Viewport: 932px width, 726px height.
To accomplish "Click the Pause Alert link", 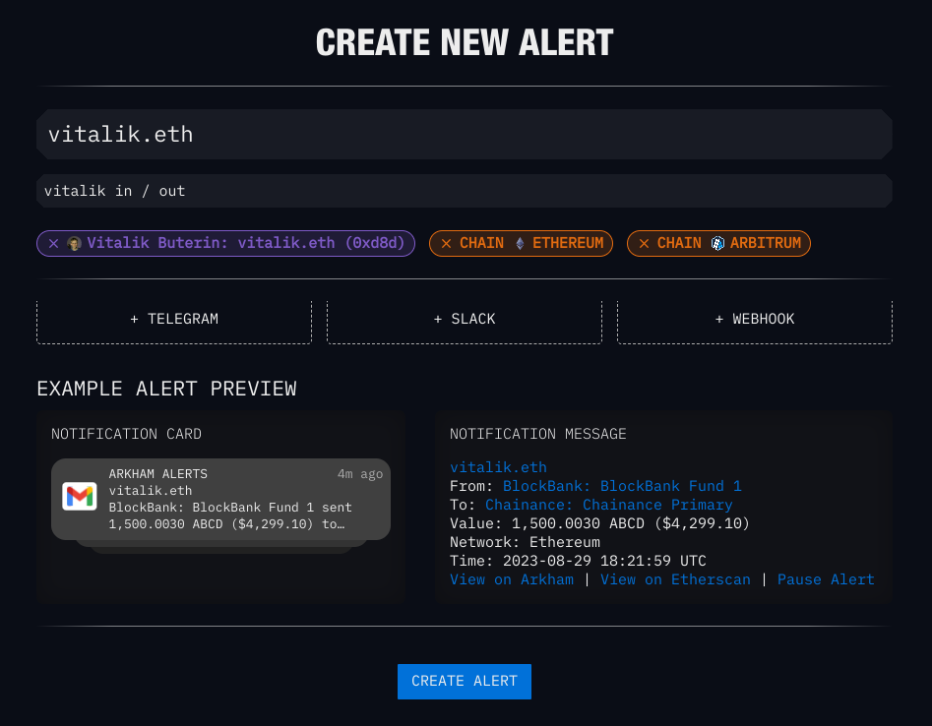I will (826, 579).
